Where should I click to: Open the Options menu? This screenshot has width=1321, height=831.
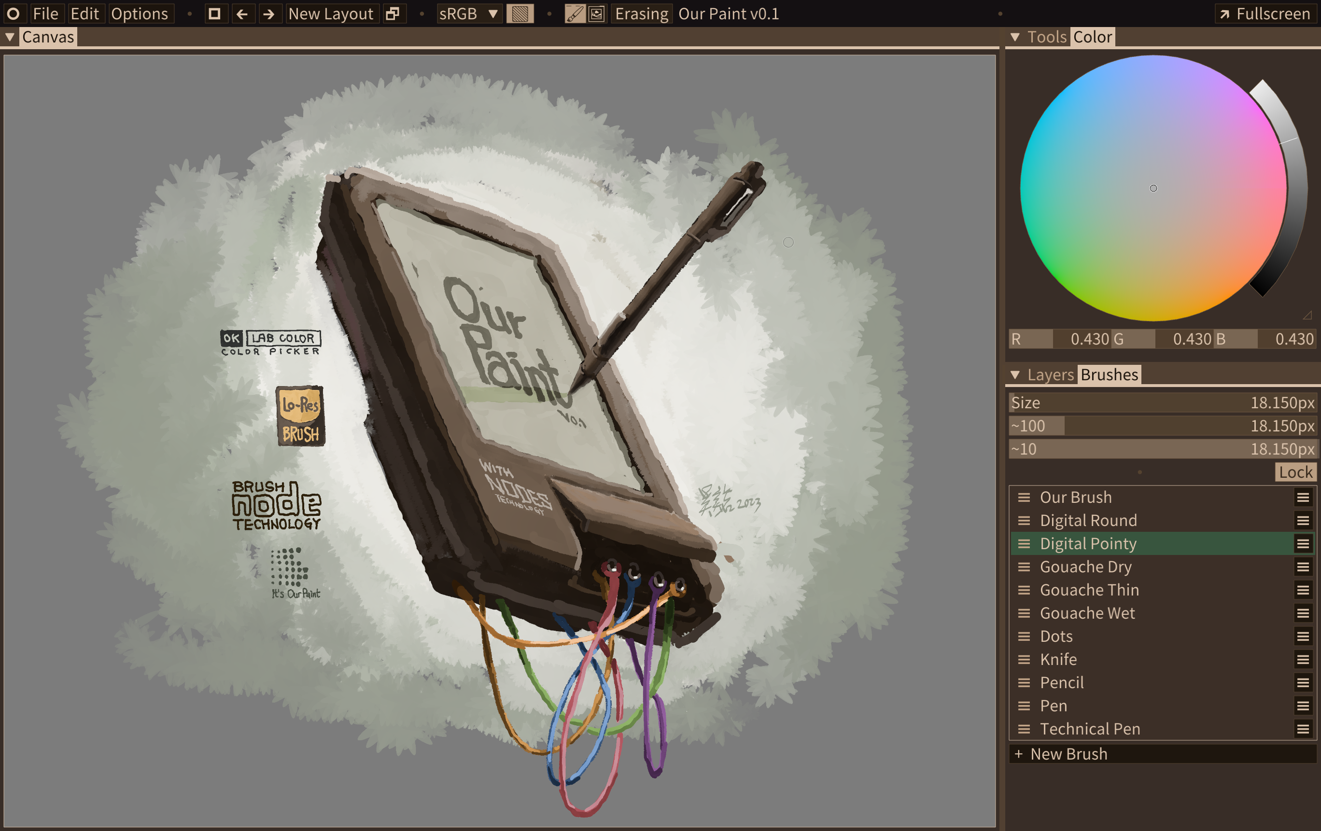coord(140,13)
